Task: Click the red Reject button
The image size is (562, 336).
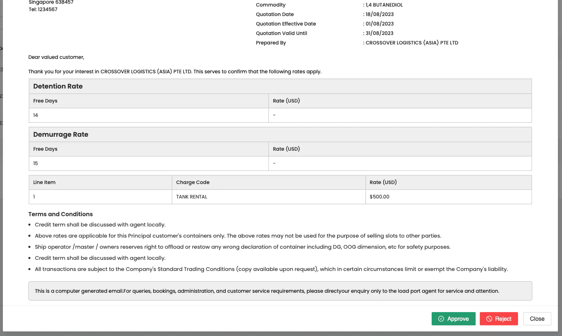Action: (x=498, y=319)
